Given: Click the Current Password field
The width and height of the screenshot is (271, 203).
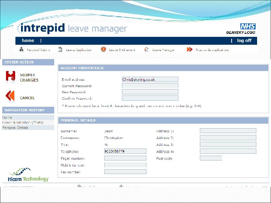Looking at the screenshot, I should tap(150, 86).
